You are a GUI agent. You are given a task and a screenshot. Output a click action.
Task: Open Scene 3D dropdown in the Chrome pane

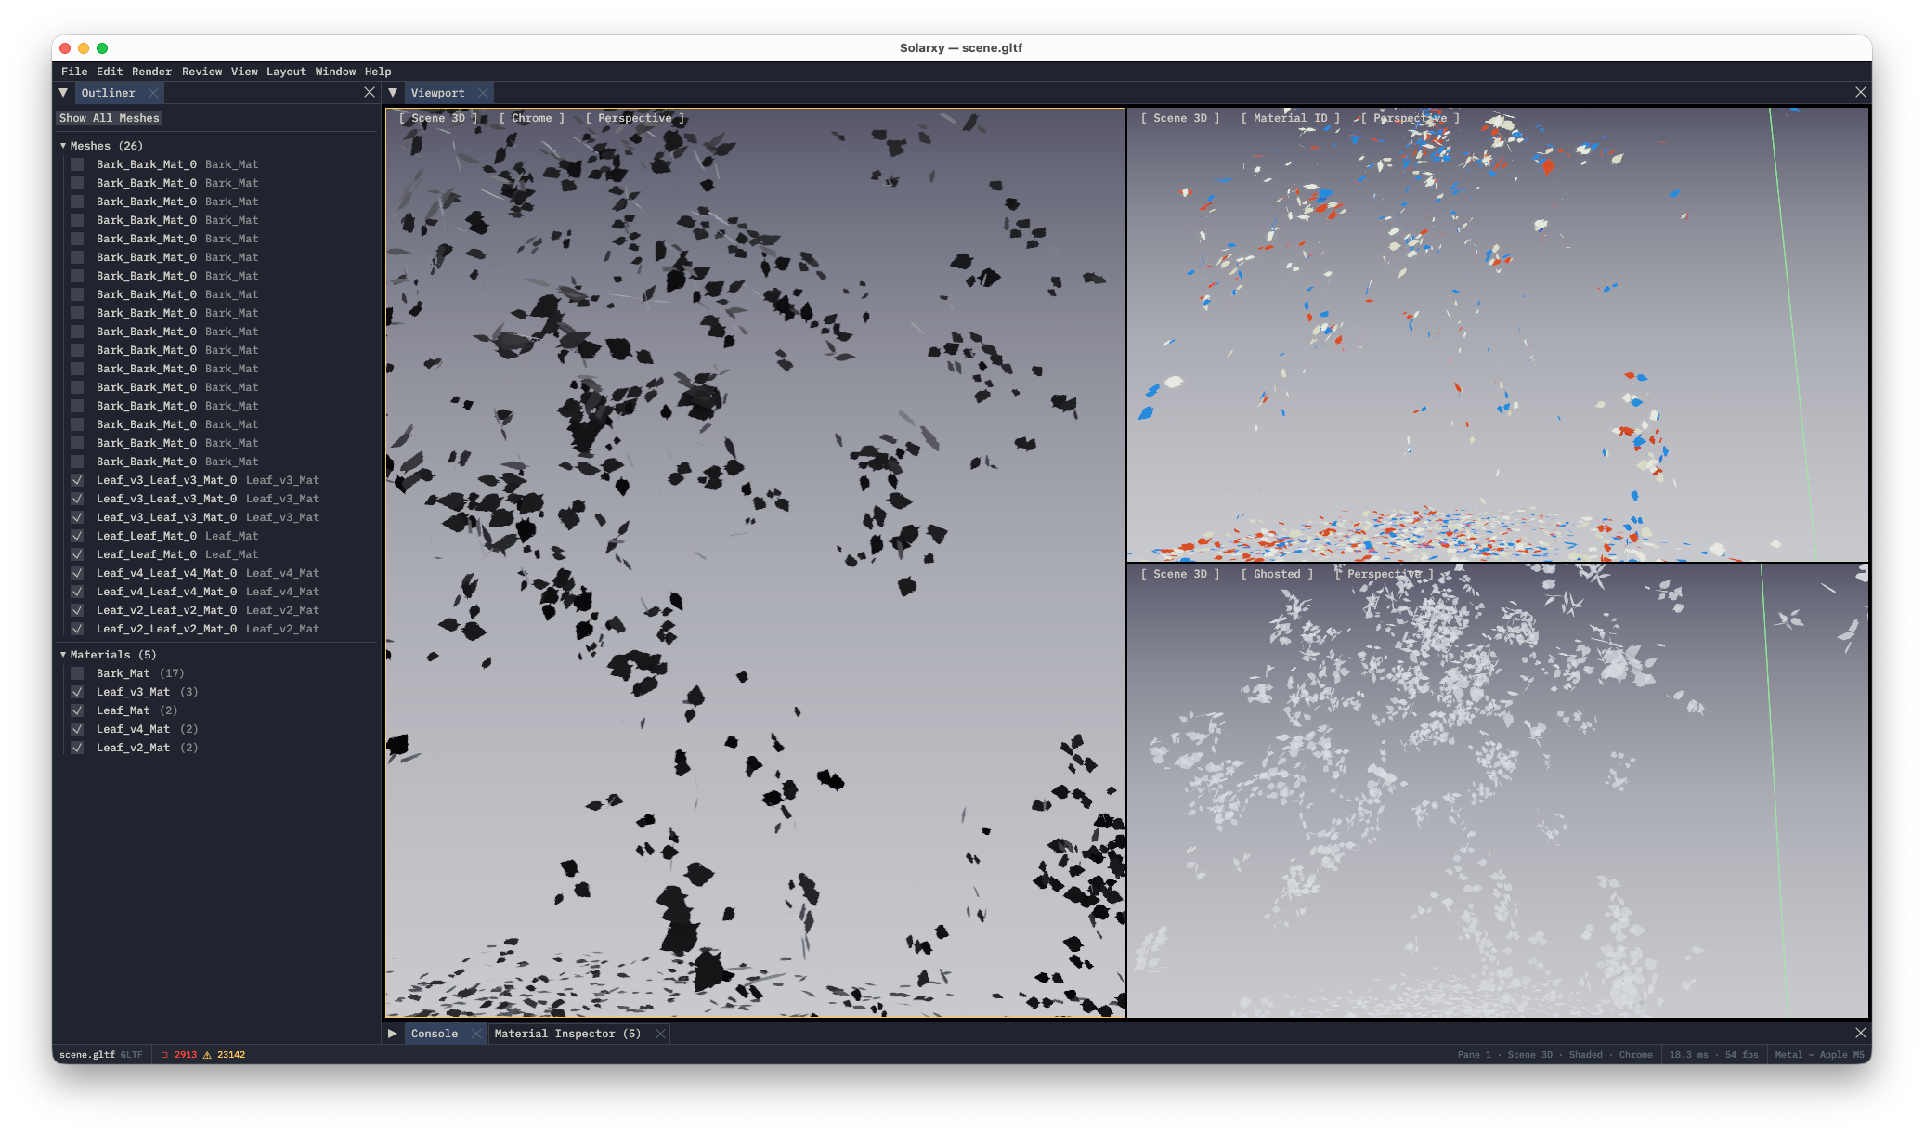click(438, 118)
